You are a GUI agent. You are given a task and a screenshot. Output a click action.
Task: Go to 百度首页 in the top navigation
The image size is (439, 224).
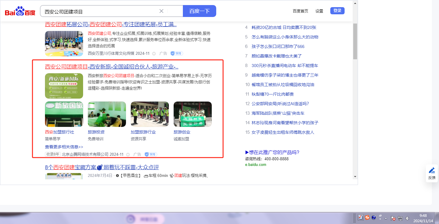click(300, 11)
